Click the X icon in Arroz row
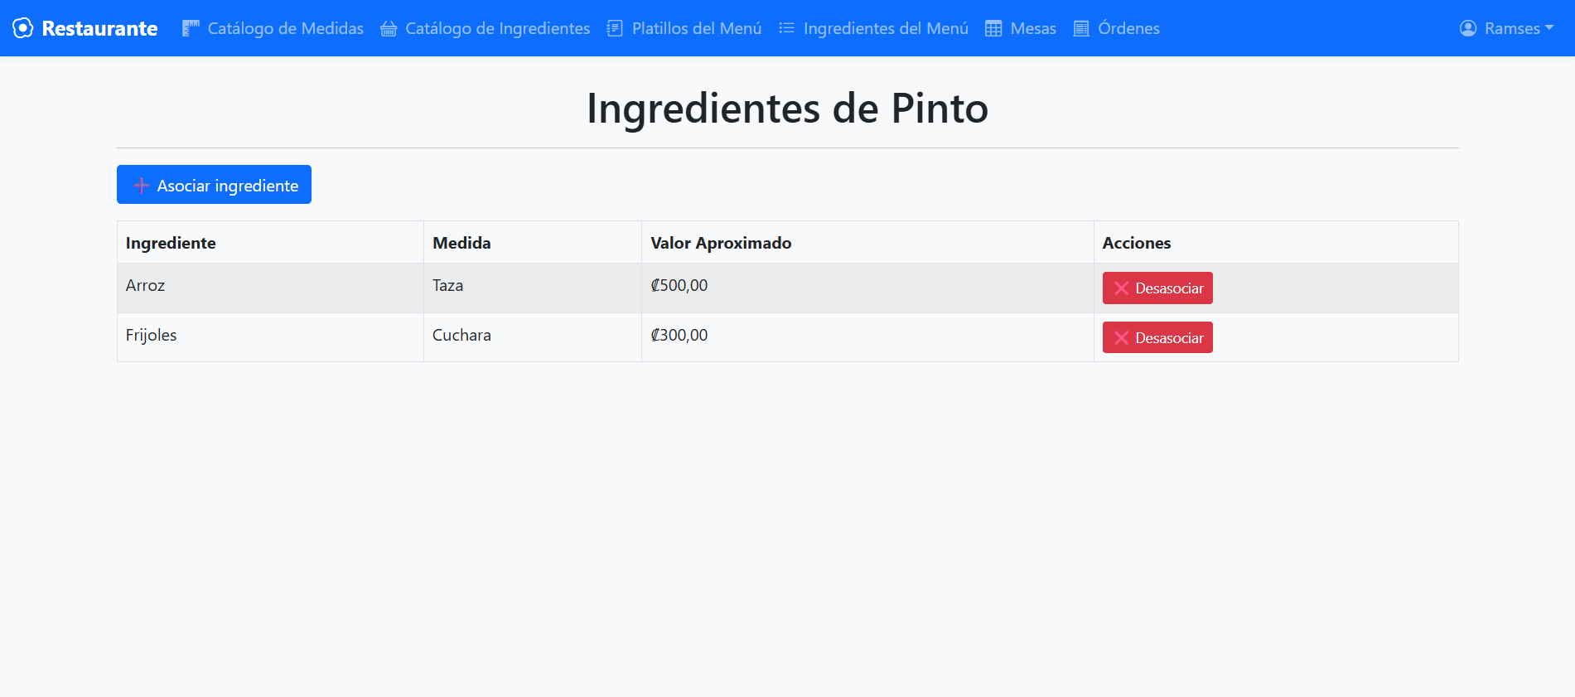This screenshot has height=697, width=1575. tap(1121, 288)
